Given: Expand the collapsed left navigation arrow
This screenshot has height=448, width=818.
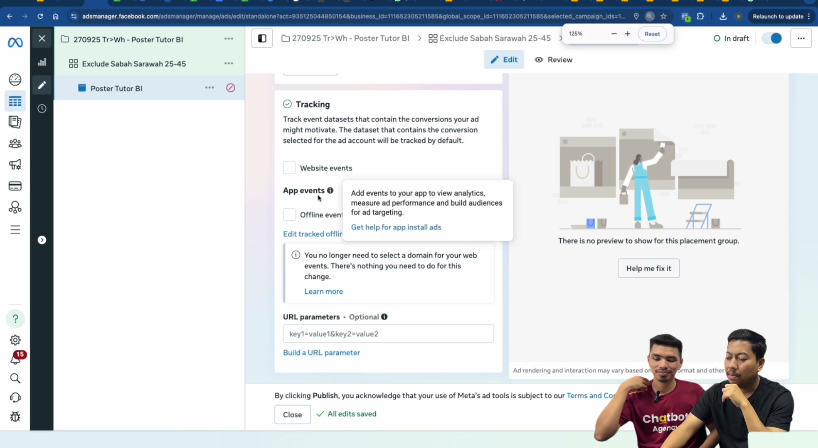Looking at the screenshot, I should click(42, 240).
